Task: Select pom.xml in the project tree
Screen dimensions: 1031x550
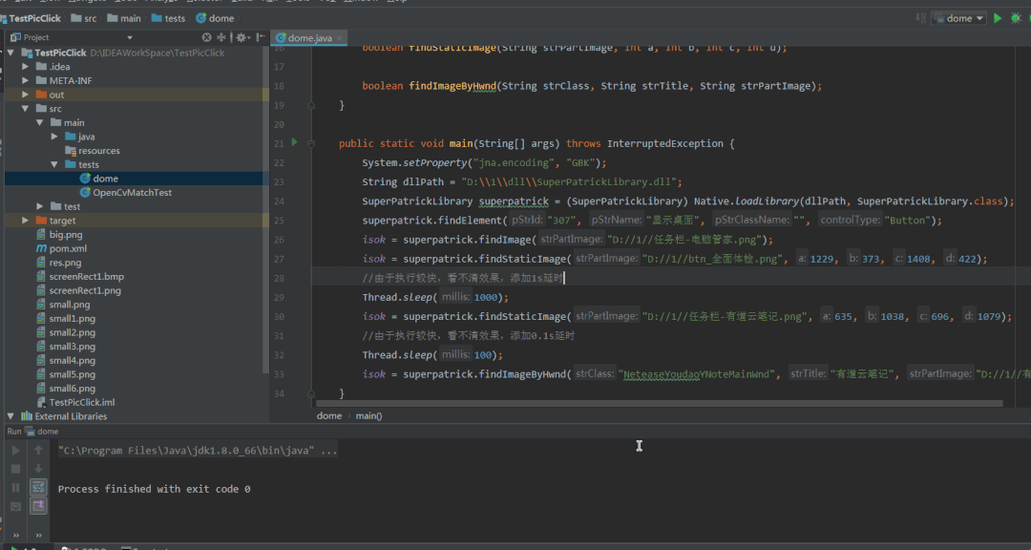Action: (61, 248)
